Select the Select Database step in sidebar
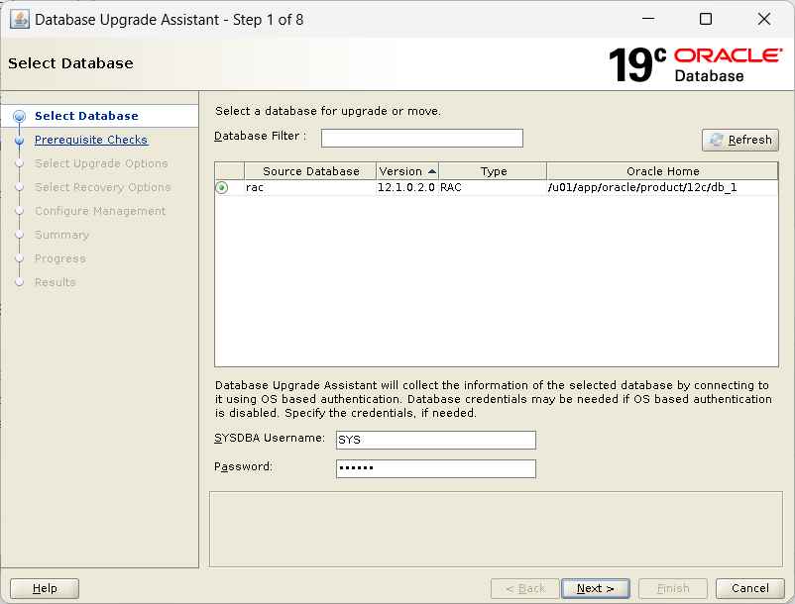Viewport: 795px width, 604px height. pyautogui.click(x=86, y=116)
